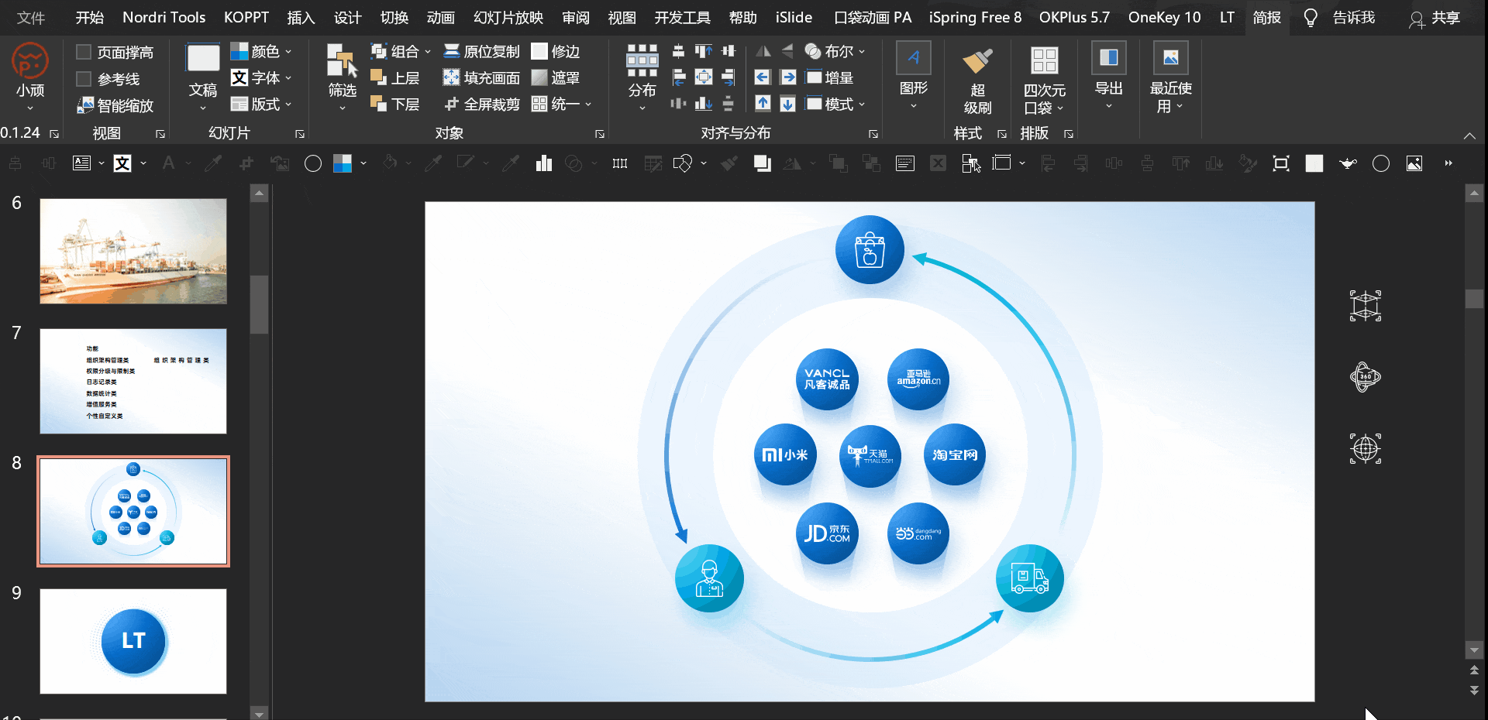The width and height of the screenshot is (1488, 720).
Task: Select the 淘宝网 circle on slide
Action: (955, 454)
